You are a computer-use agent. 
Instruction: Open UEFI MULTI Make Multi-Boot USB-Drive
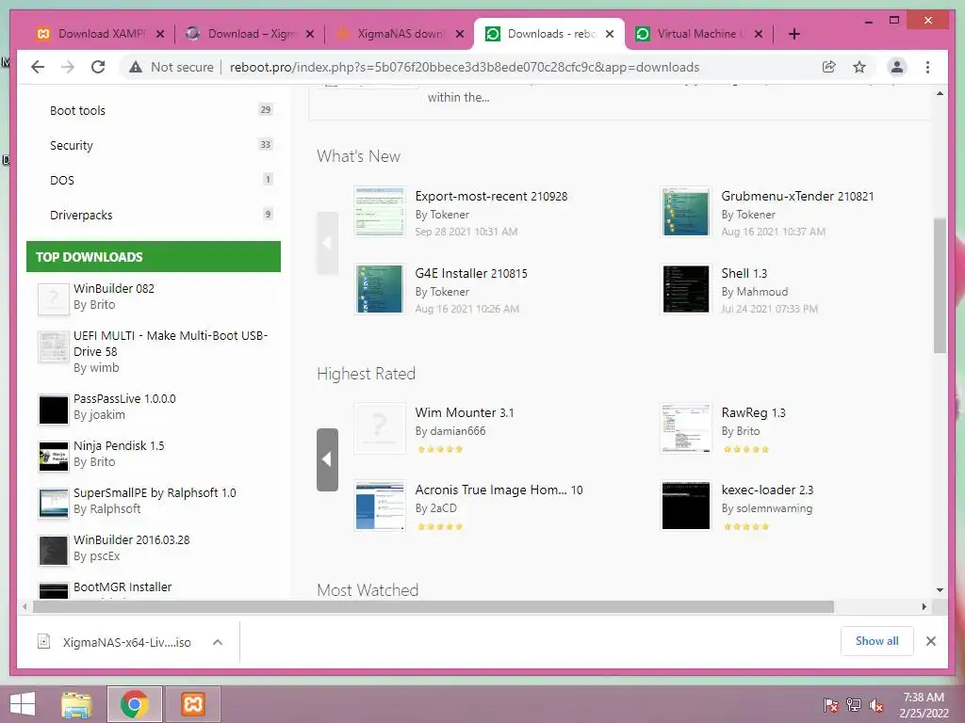(x=171, y=344)
